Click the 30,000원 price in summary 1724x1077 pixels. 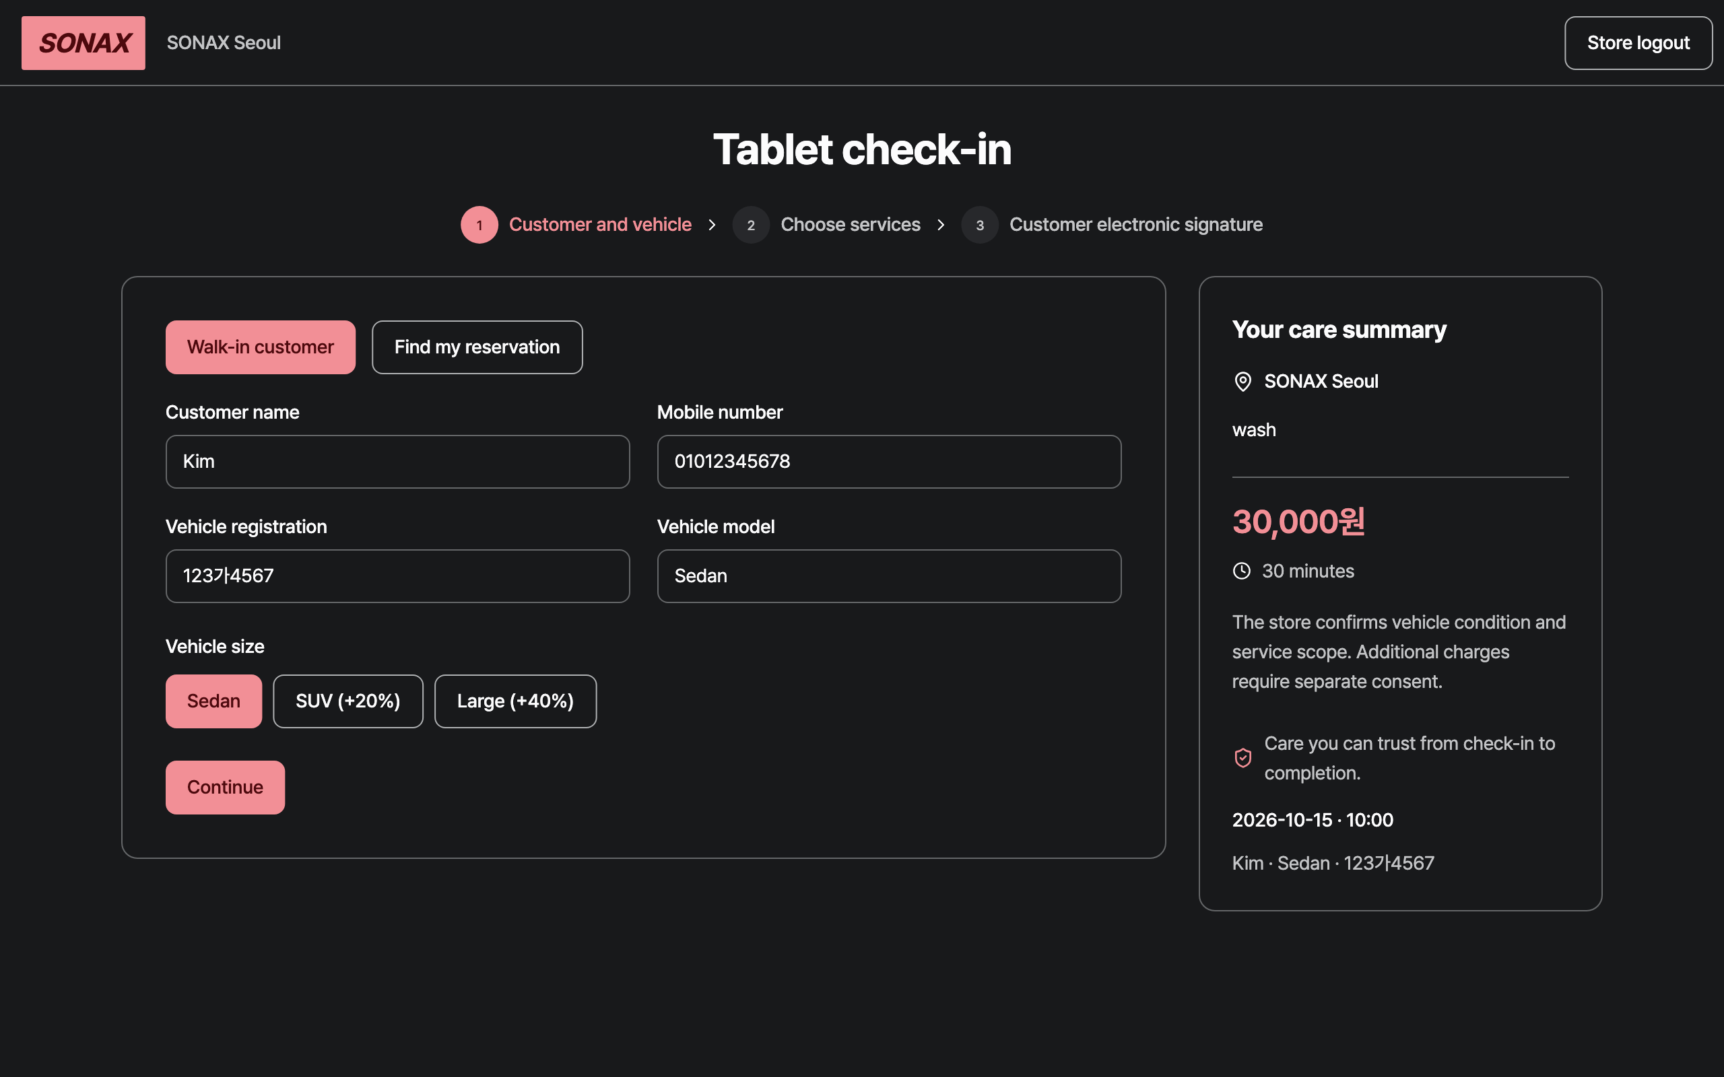click(x=1298, y=522)
